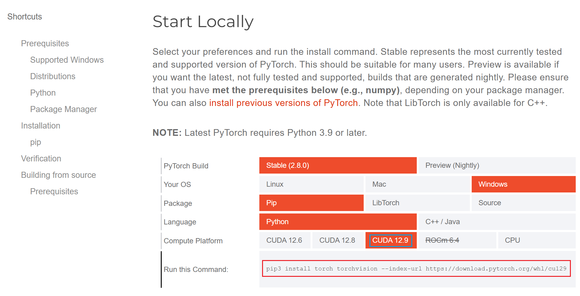This screenshot has height=296, width=580.
Task: Pick the LibTorch package option
Action: [x=417, y=203]
